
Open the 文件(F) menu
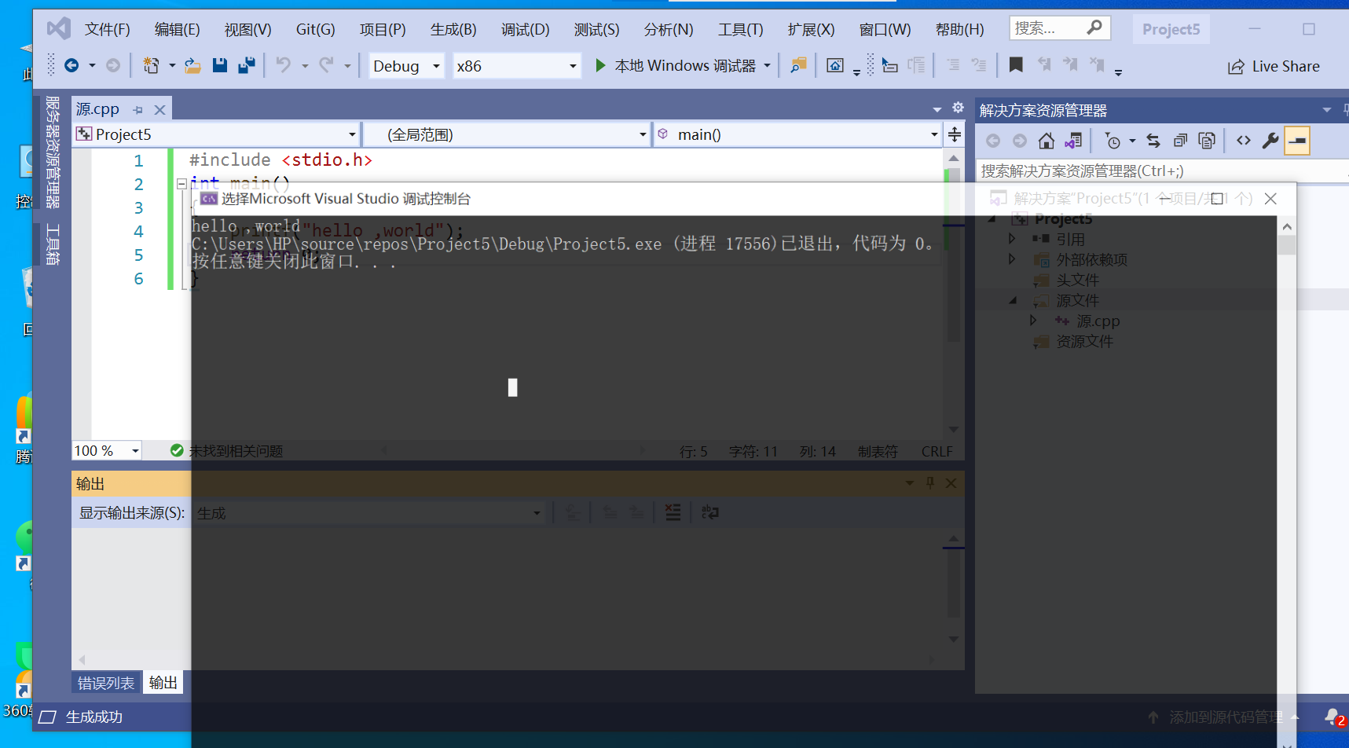pos(108,29)
